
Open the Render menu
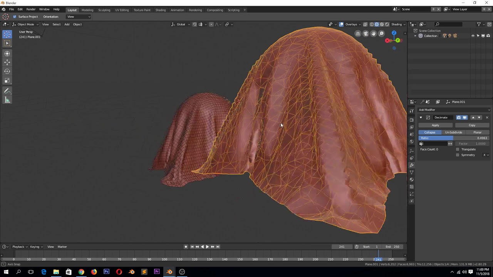click(x=31, y=9)
